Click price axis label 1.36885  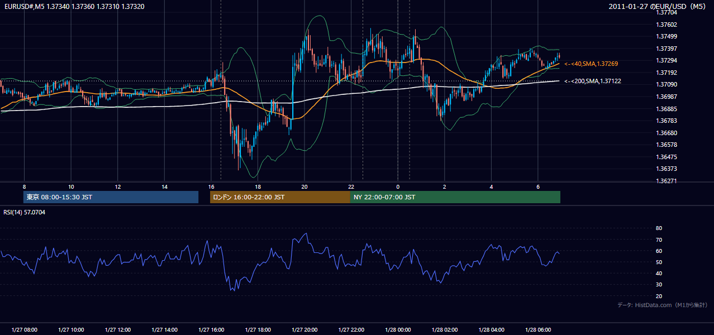pyautogui.click(x=667, y=109)
